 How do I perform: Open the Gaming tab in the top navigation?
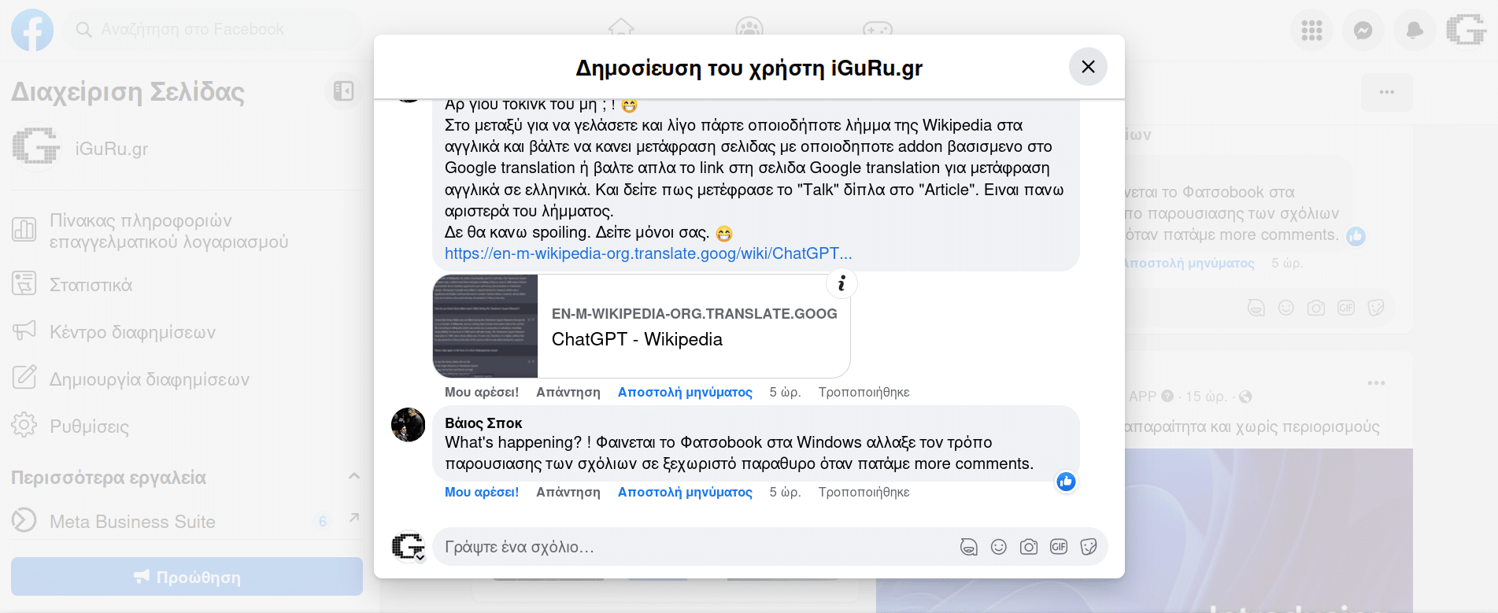click(x=878, y=30)
